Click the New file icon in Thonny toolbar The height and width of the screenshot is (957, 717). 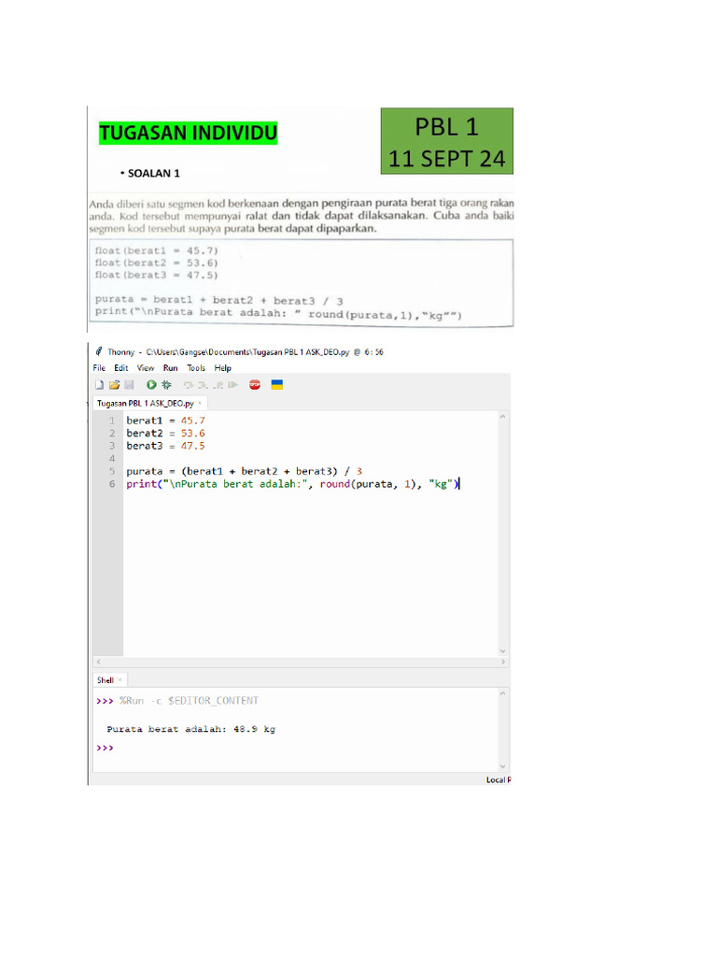pyautogui.click(x=99, y=385)
